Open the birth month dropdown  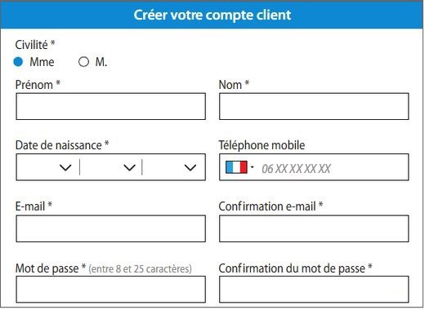(111, 167)
